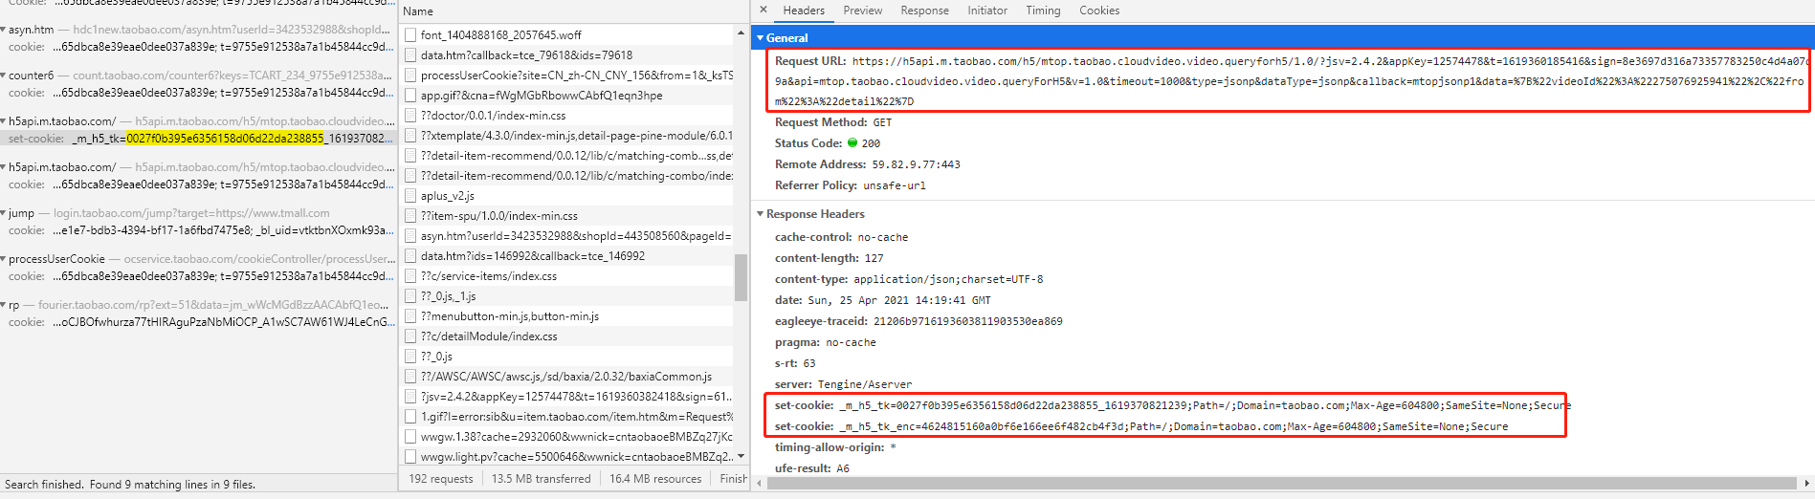Click the up arrow of the request list scrollbar
Image resolution: width=1815 pixels, height=499 pixels.
tap(741, 33)
